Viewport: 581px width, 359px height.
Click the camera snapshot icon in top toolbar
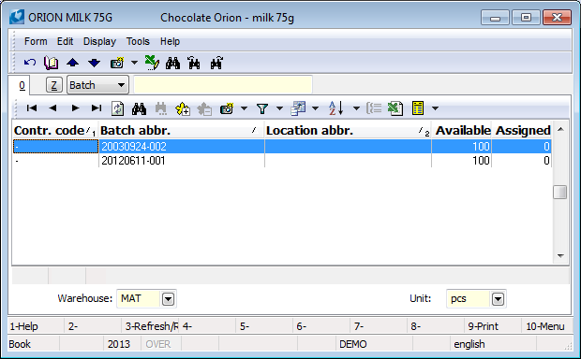pyautogui.click(x=117, y=64)
